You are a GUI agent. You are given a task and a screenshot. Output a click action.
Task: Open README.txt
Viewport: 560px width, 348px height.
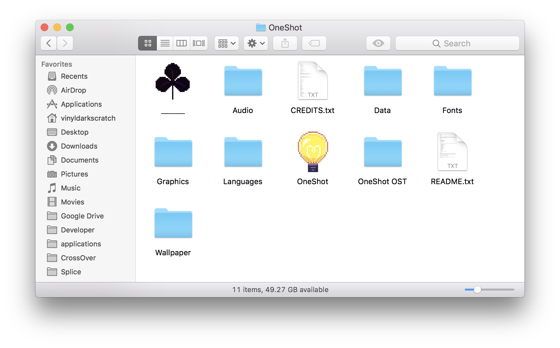tap(452, 152)
